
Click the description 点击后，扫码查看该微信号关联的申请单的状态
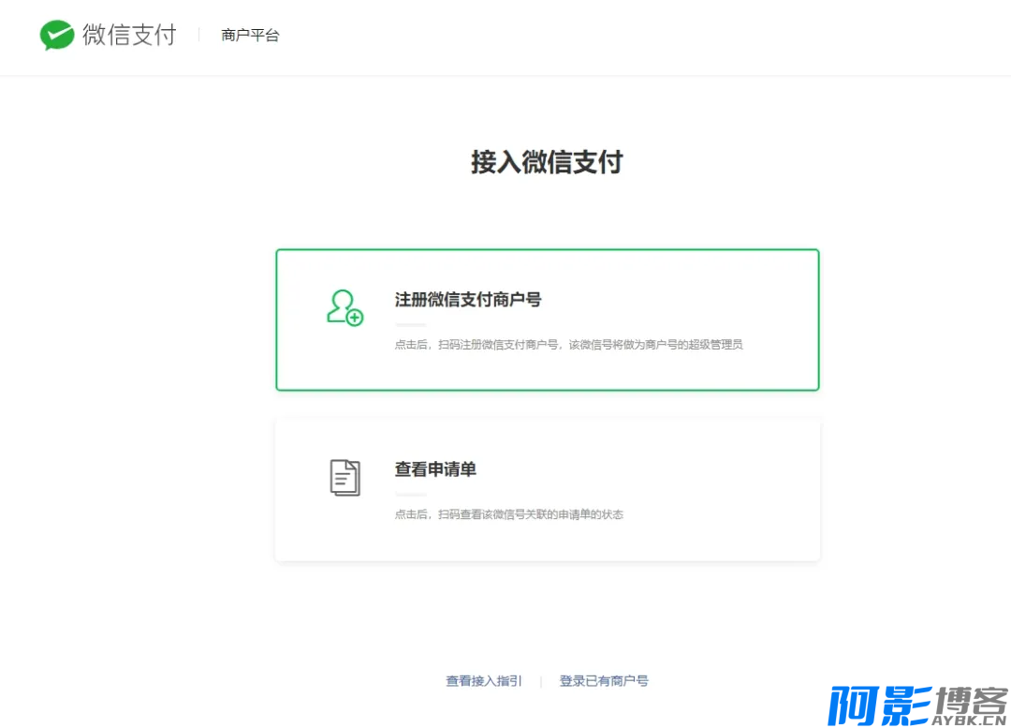coord(508,514)
